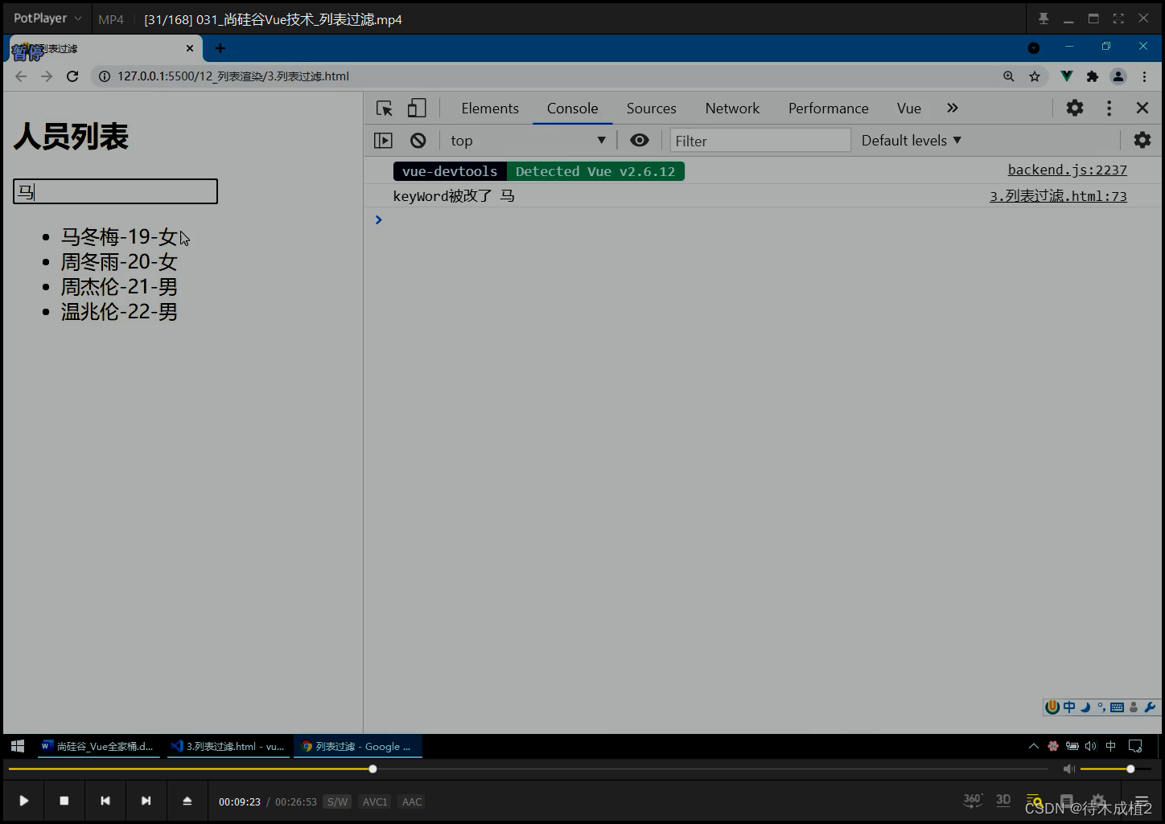The image size is (1165, 824).
Task: Open the Vue devtools extension icon
Action: click(1066, 76)
